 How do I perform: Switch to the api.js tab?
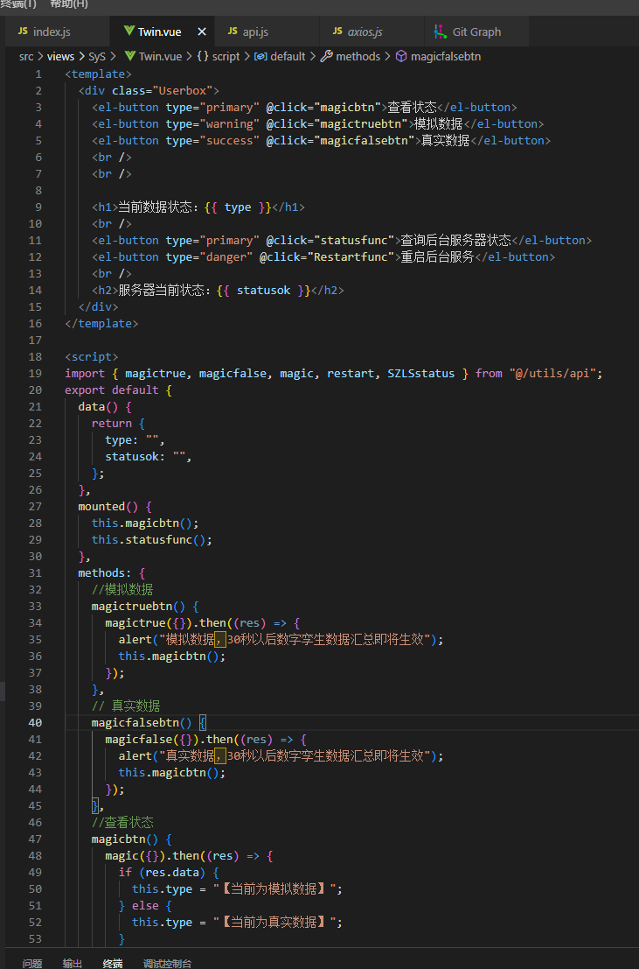tap(267, 32)
